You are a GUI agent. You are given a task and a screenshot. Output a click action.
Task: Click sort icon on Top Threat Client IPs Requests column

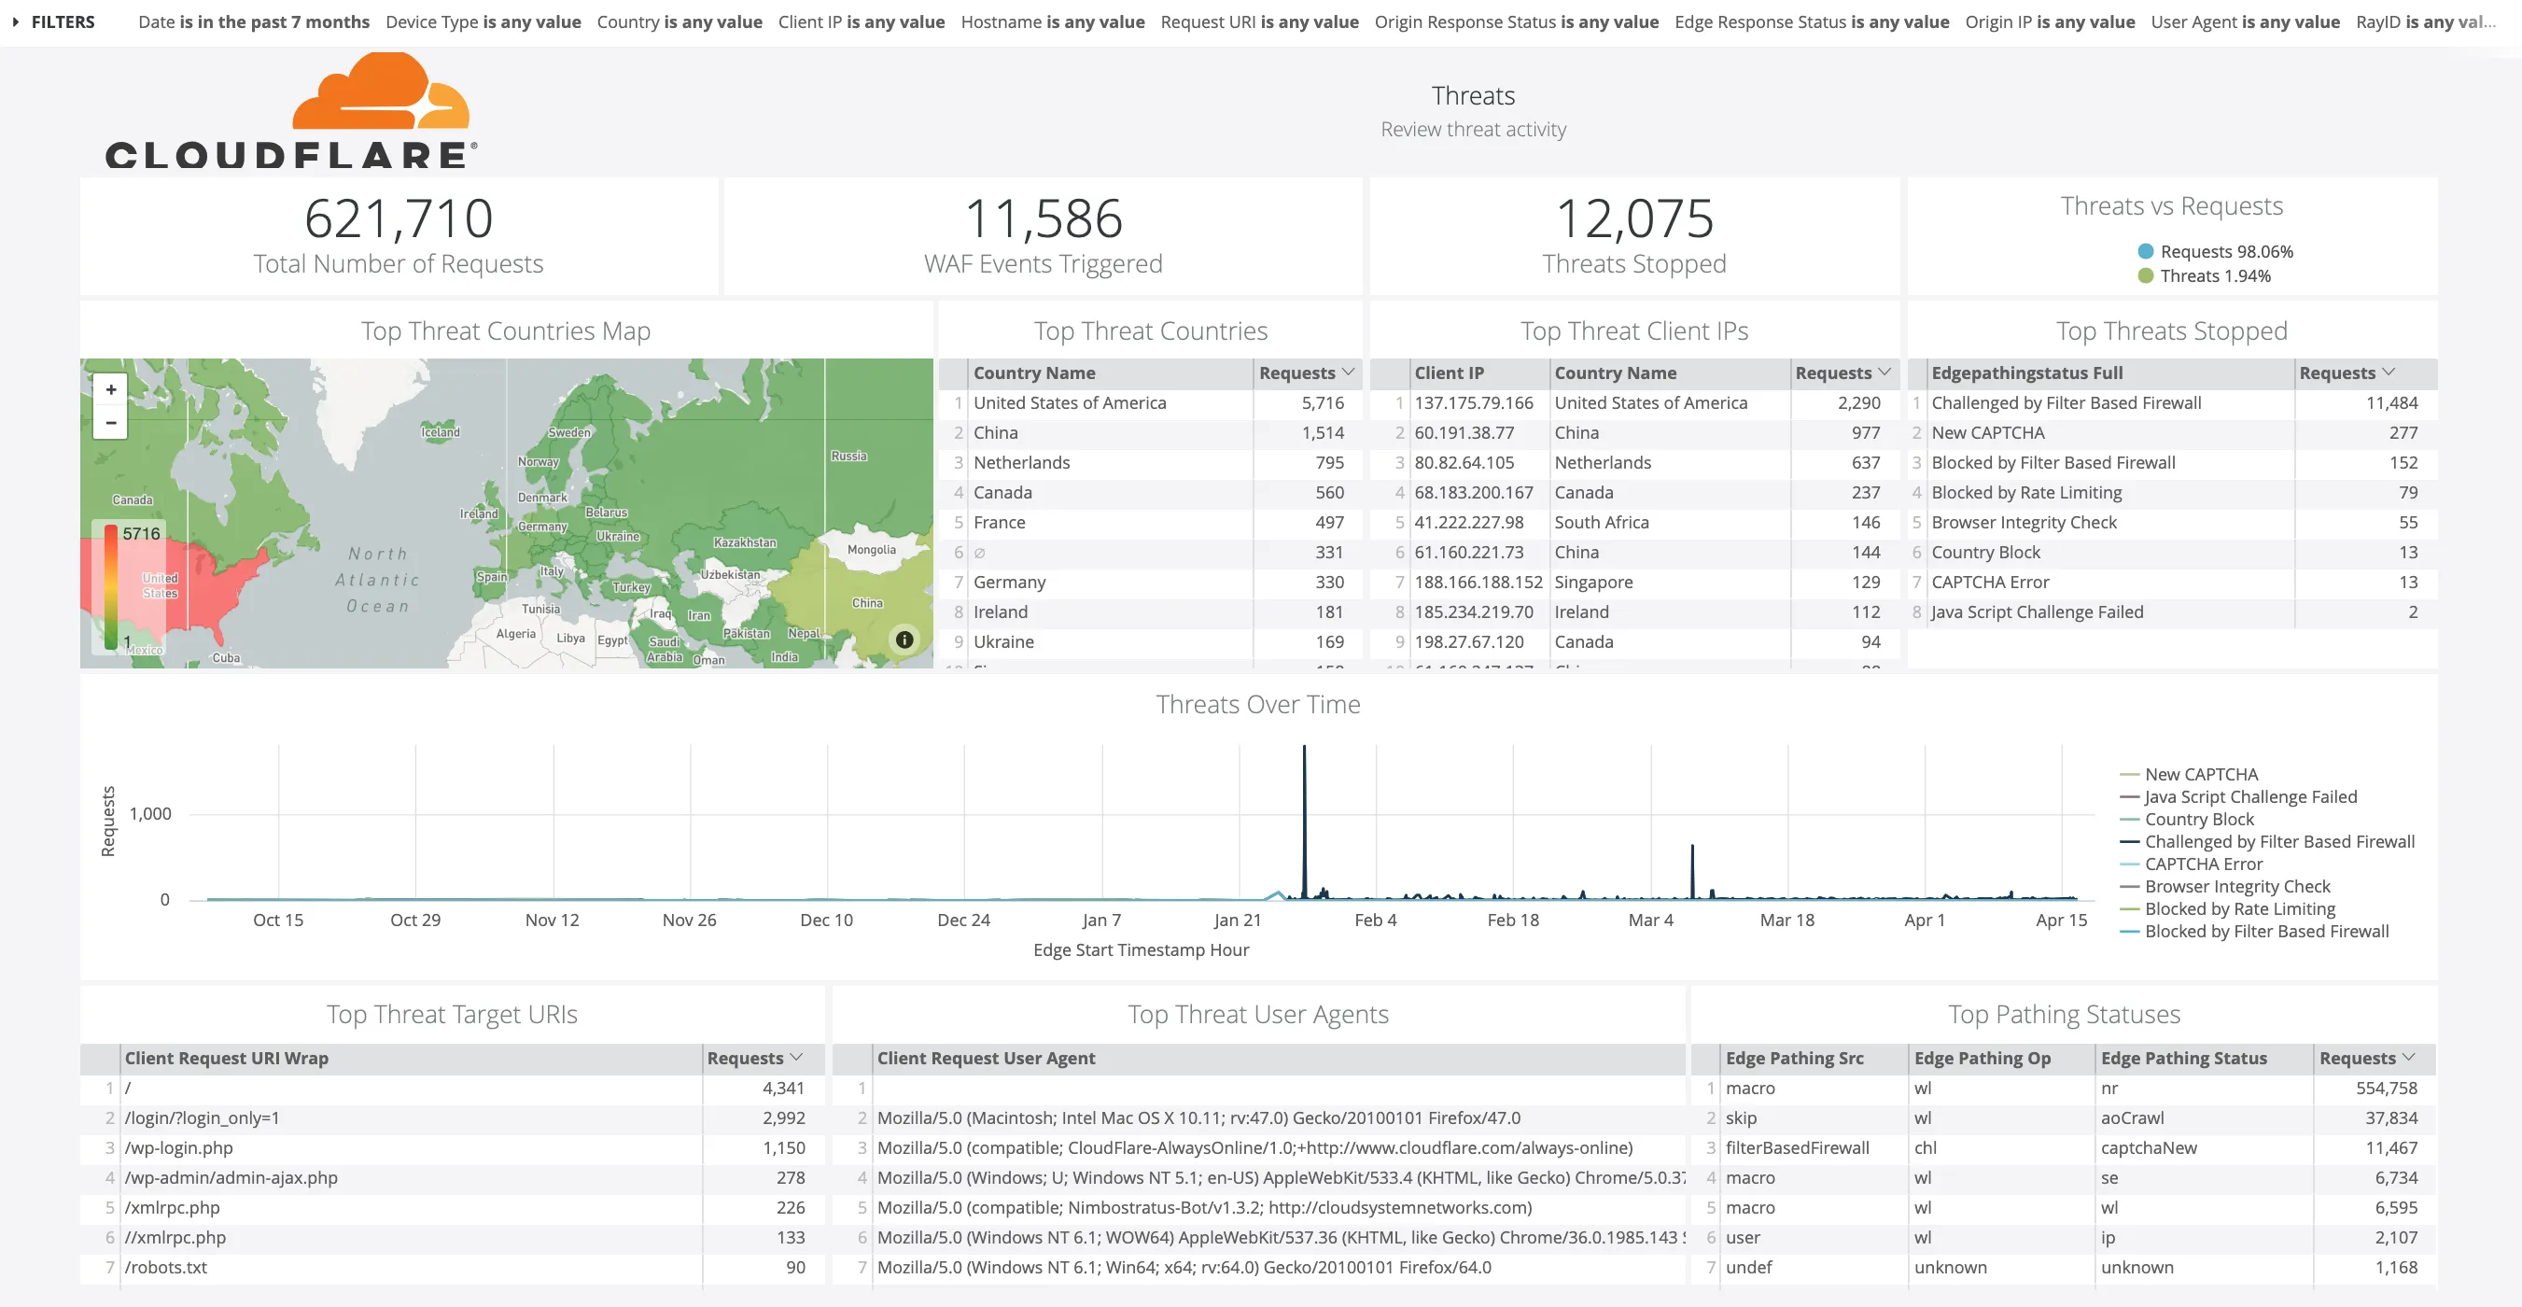click(x=1886, y=372)
